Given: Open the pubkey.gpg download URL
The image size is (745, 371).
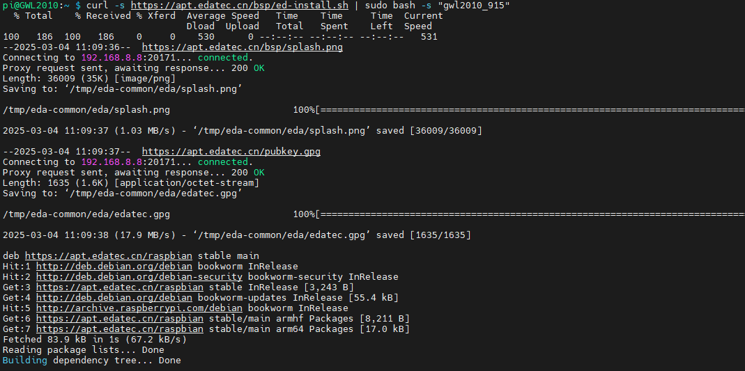Looking at the screenshot, I should [231, 152].
